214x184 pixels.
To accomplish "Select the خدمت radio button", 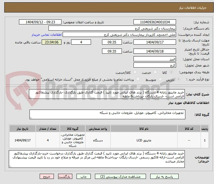I will coord(155,72).
